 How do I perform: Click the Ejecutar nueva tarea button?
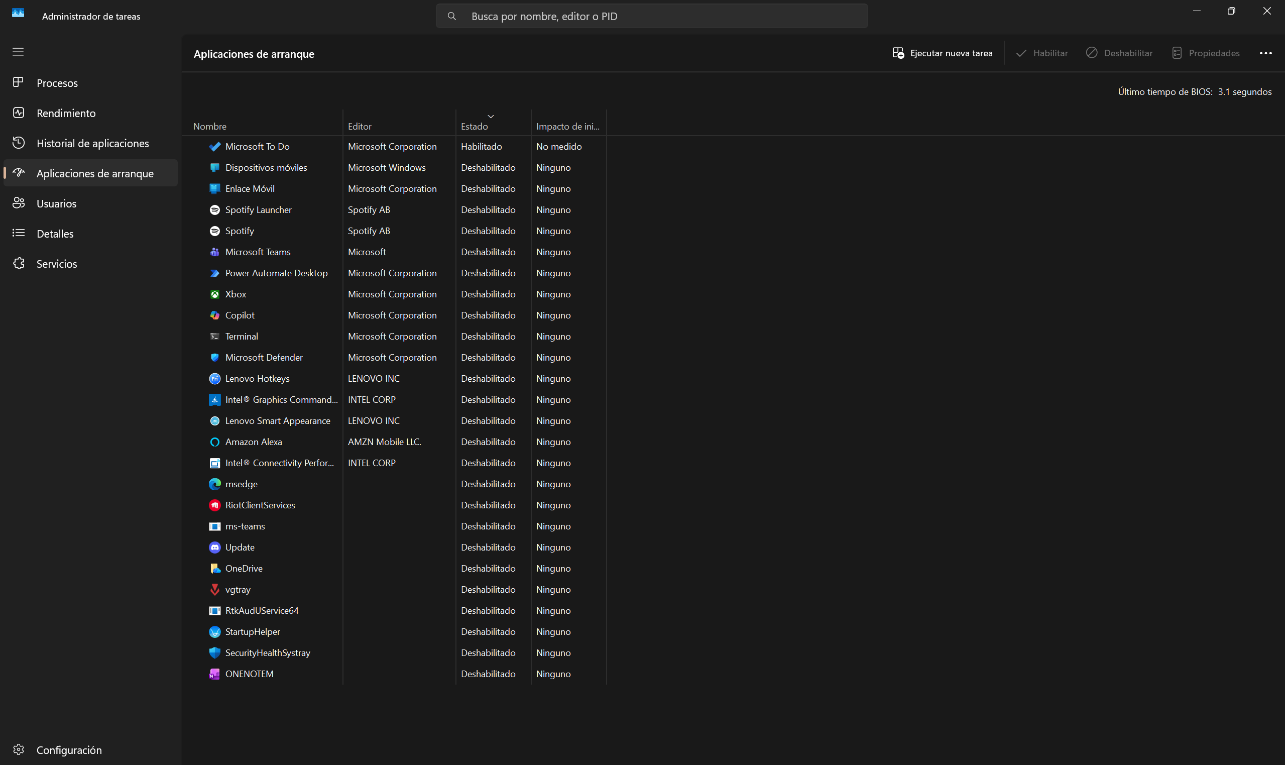(943, 53)
